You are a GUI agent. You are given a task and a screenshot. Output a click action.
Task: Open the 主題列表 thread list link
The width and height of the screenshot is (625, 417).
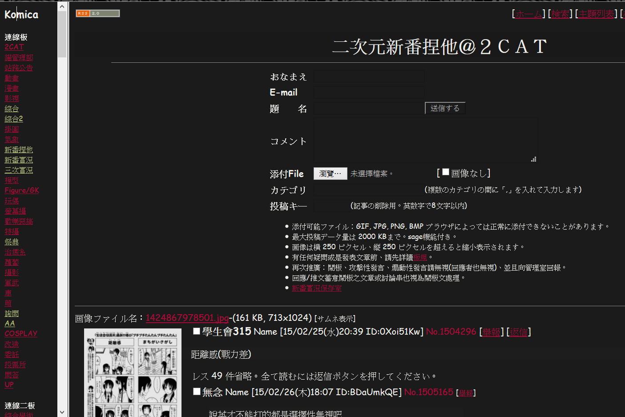(596, 13)
